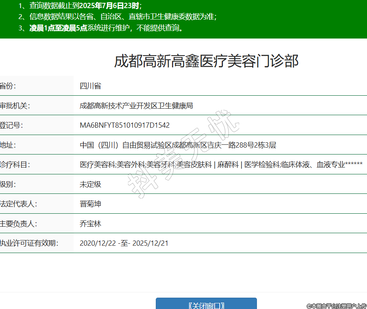367x309 pixels.
Task: Click the 审批机关 field label
Action: [x=15, y=106]
